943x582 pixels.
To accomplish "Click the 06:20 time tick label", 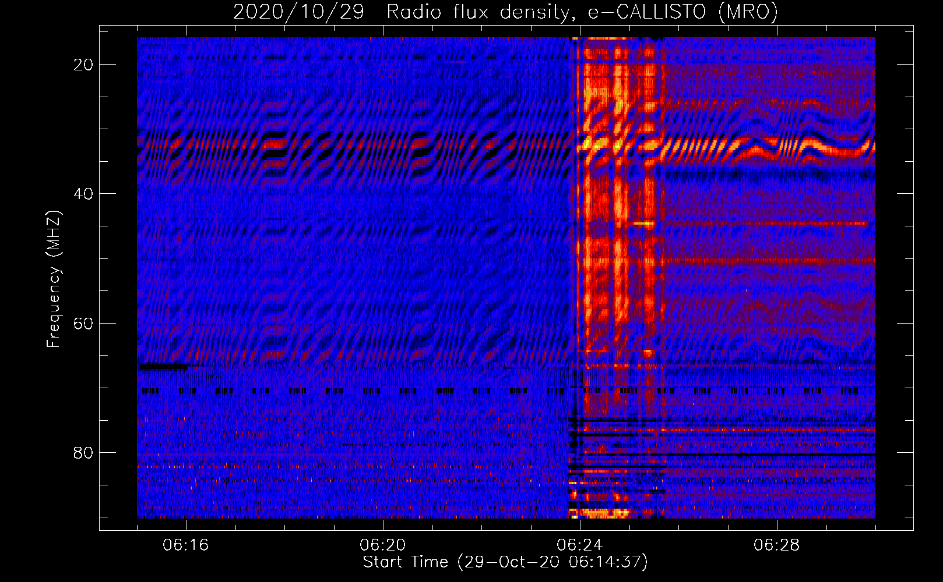I will 383,545.
